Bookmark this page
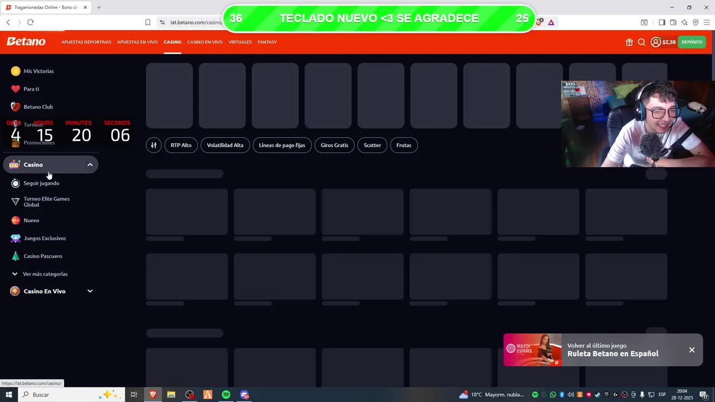The height and width of the screenshot is (402, 715). tap(147, 22)
